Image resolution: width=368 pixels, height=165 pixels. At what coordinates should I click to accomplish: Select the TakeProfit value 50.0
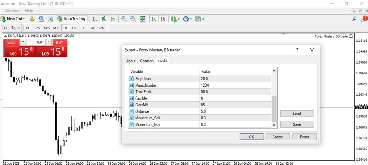(235, 92)
